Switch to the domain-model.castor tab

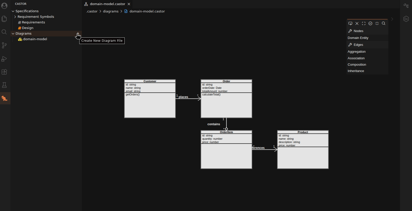tap(107, 4)
